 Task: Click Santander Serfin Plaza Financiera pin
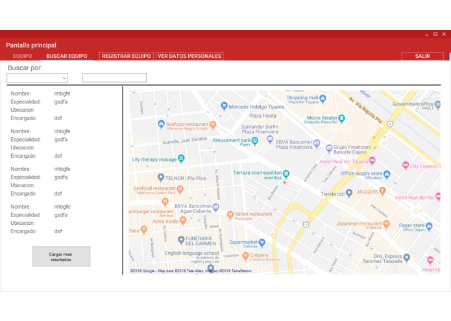point(270,139)
